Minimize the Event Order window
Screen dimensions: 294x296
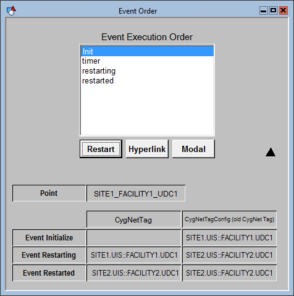tap(263, 11)
